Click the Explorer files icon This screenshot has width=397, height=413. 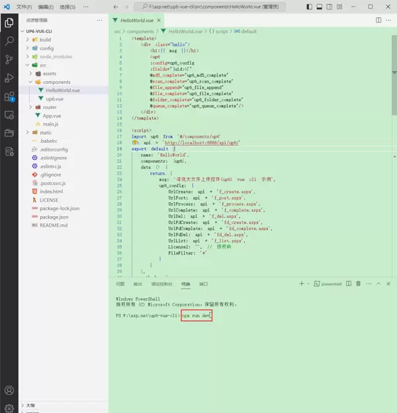(9, 22)
